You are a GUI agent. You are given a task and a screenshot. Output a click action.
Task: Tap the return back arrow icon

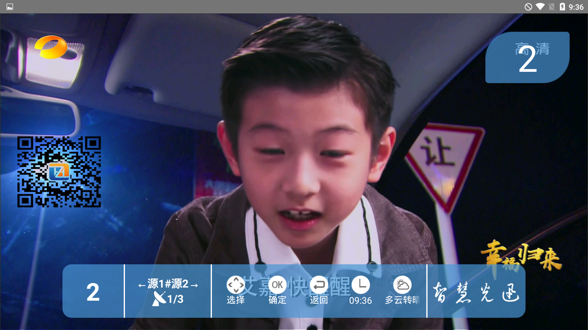[x=319, y=285]
